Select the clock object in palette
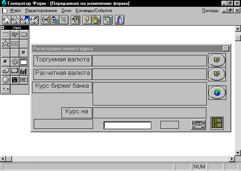The height and width of the screenshot is (171, 241). (15, 61)
